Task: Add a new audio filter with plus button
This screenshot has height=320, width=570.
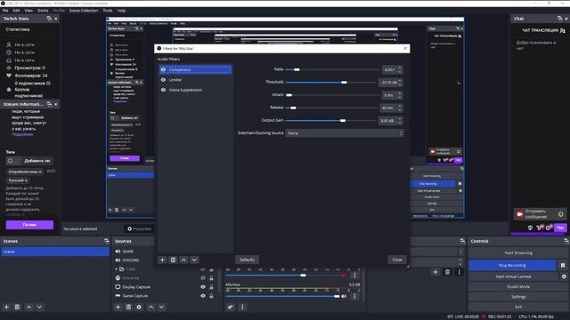Action: 162,260
